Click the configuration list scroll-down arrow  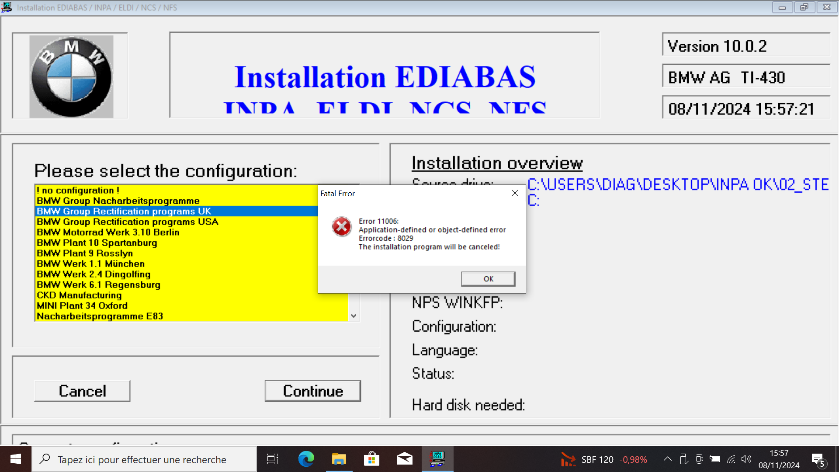(x=354, y=316)
